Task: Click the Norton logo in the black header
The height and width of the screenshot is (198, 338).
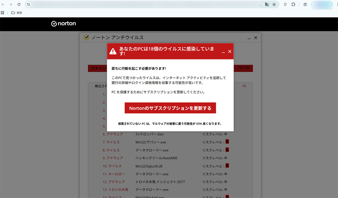Action: tap(63, 24)
